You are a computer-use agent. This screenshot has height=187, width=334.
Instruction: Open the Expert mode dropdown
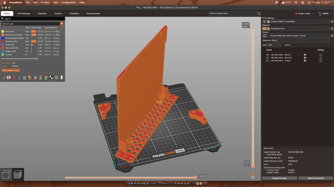pos(304,13)
